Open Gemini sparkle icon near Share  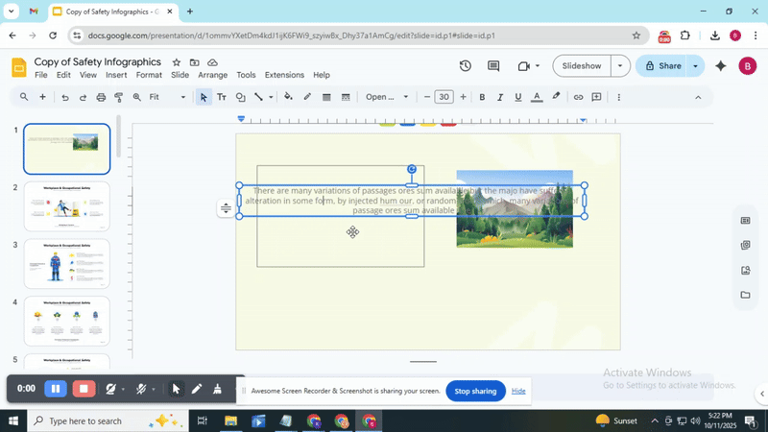[720, 66]
